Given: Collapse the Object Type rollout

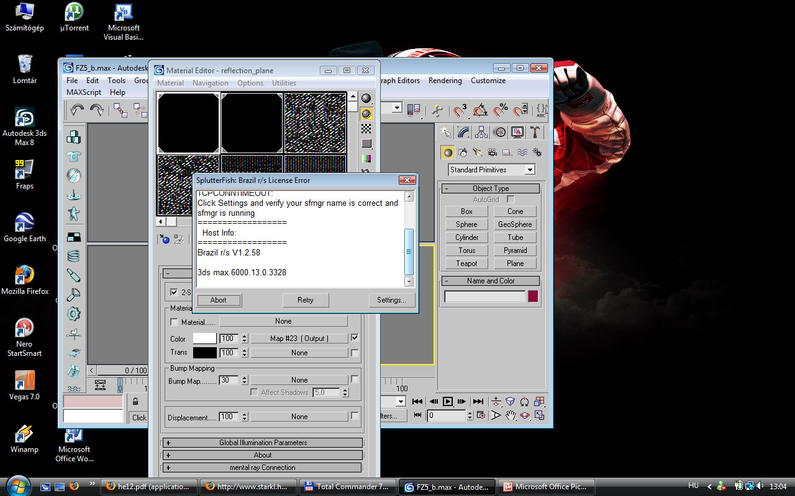Looking at the screenshot, I should pos(491,188).
